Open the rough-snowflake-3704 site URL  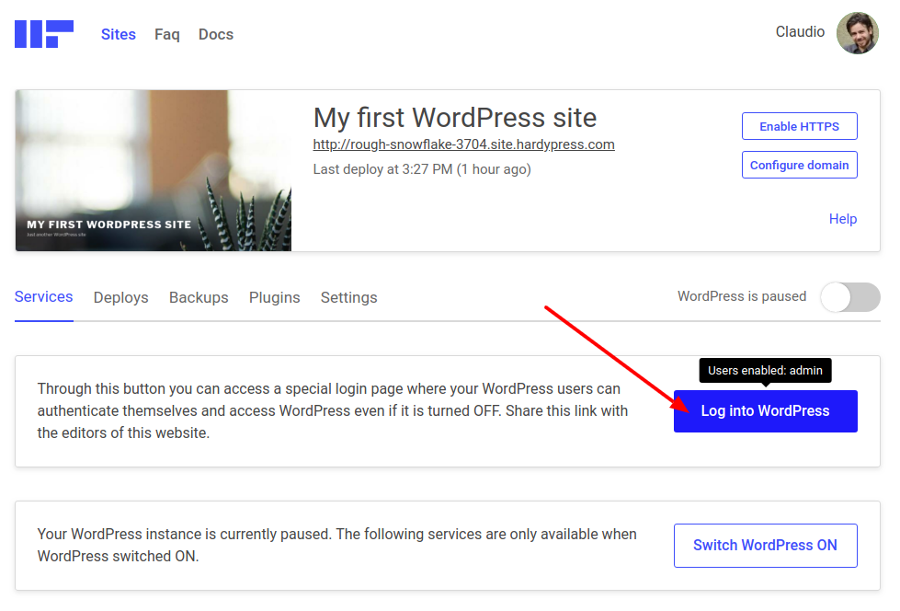pyautogui.click(x=463, y=144)
